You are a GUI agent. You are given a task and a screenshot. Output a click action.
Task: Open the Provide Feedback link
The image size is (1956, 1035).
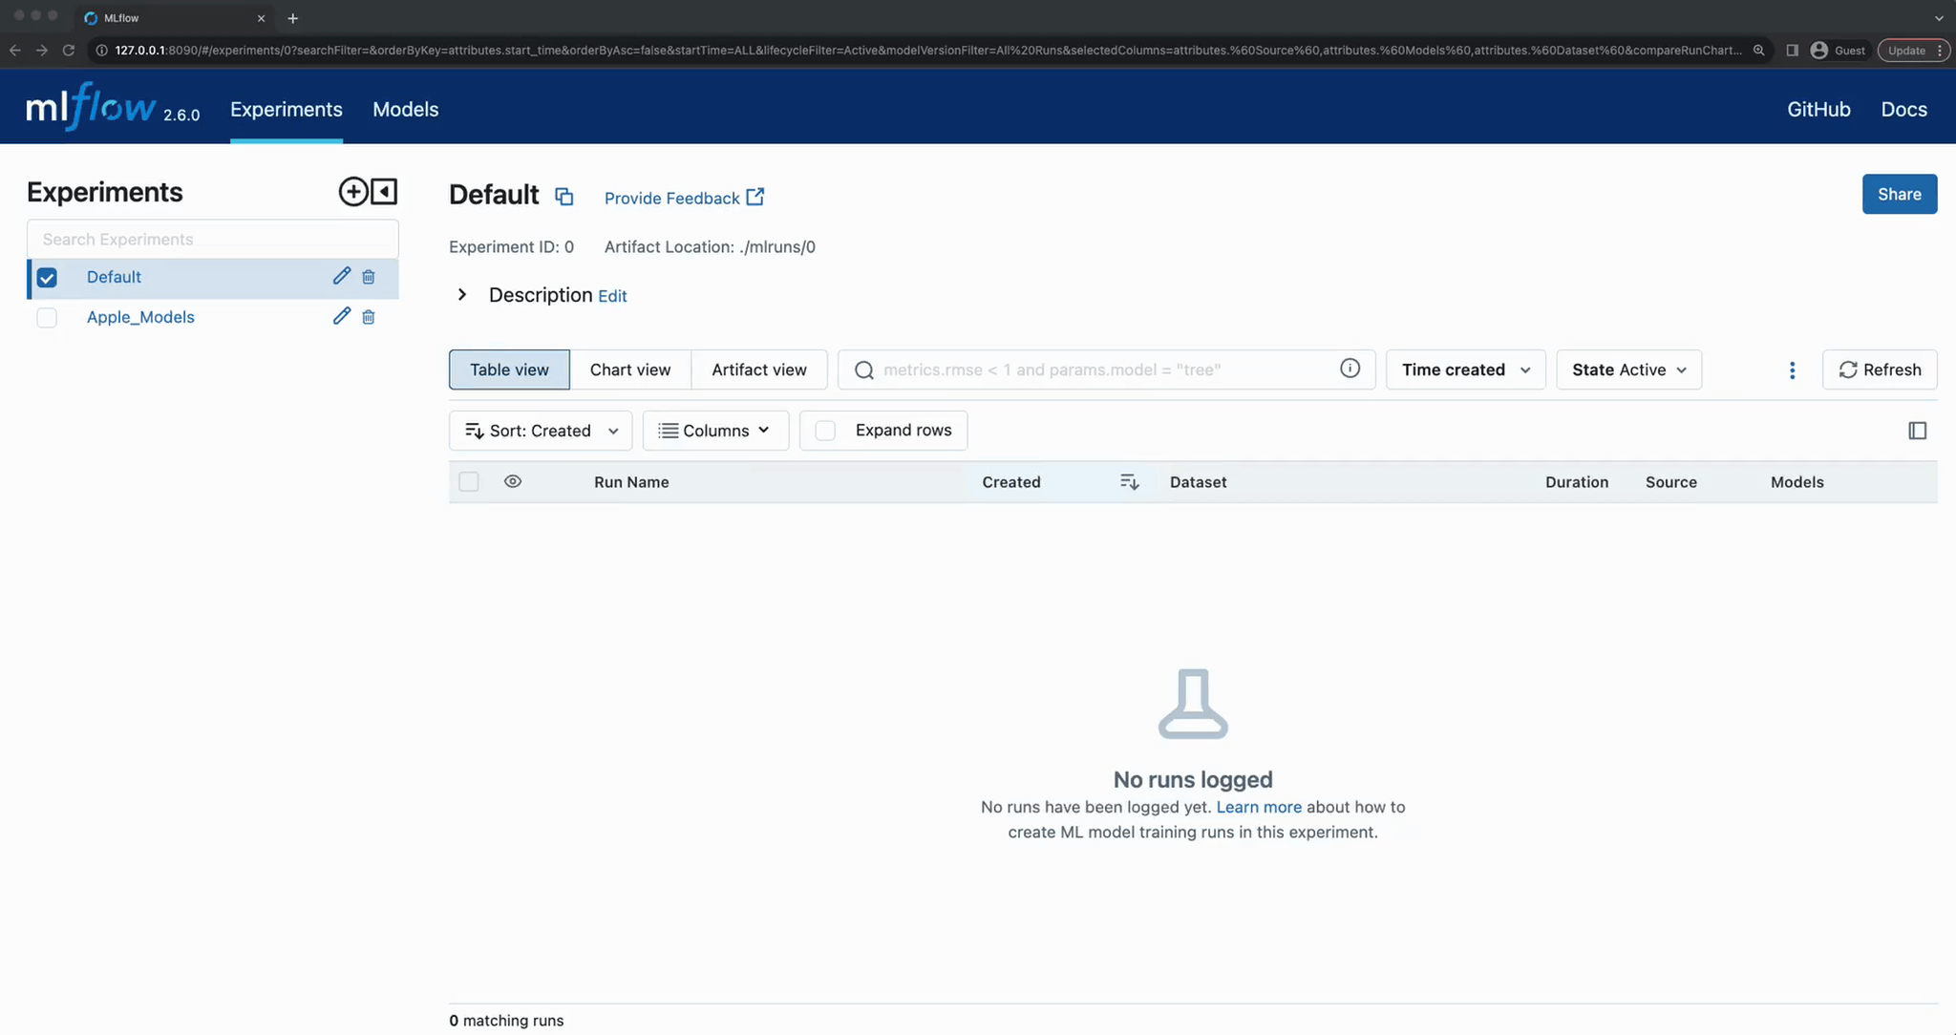click(x=671, y=198)
